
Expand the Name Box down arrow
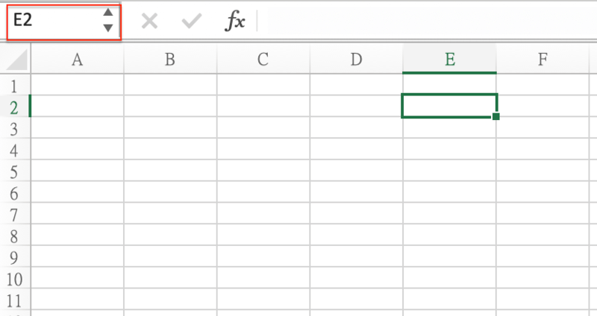[108, 28]
